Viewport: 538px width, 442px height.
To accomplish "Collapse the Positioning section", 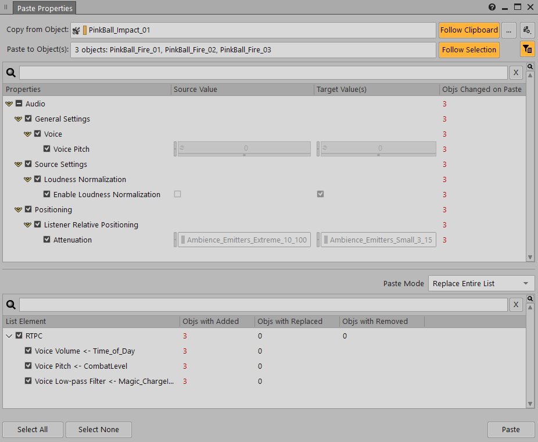I will coord(18,209).
